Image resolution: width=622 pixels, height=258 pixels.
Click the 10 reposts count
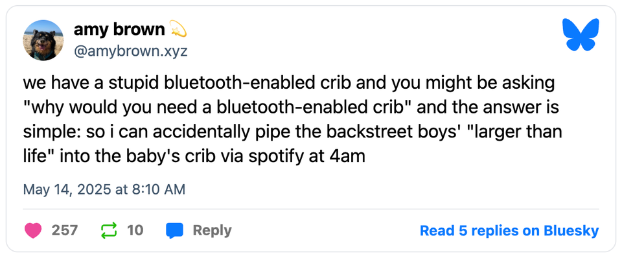(135, 231)
